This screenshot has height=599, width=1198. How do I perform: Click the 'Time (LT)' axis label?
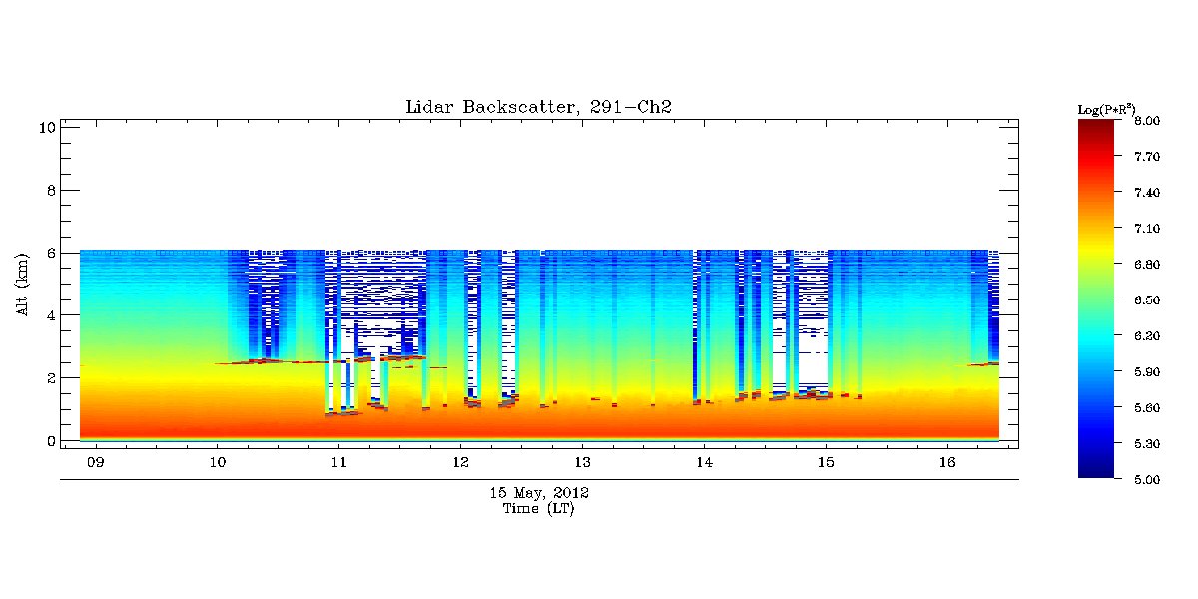(x=539, y=509)
